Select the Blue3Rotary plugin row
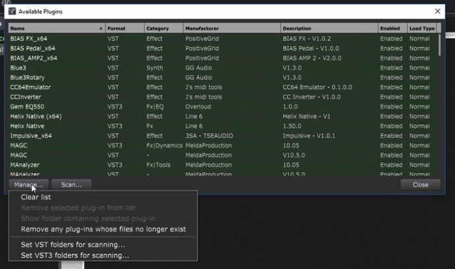The image size is (455, 269). (223, 78)
